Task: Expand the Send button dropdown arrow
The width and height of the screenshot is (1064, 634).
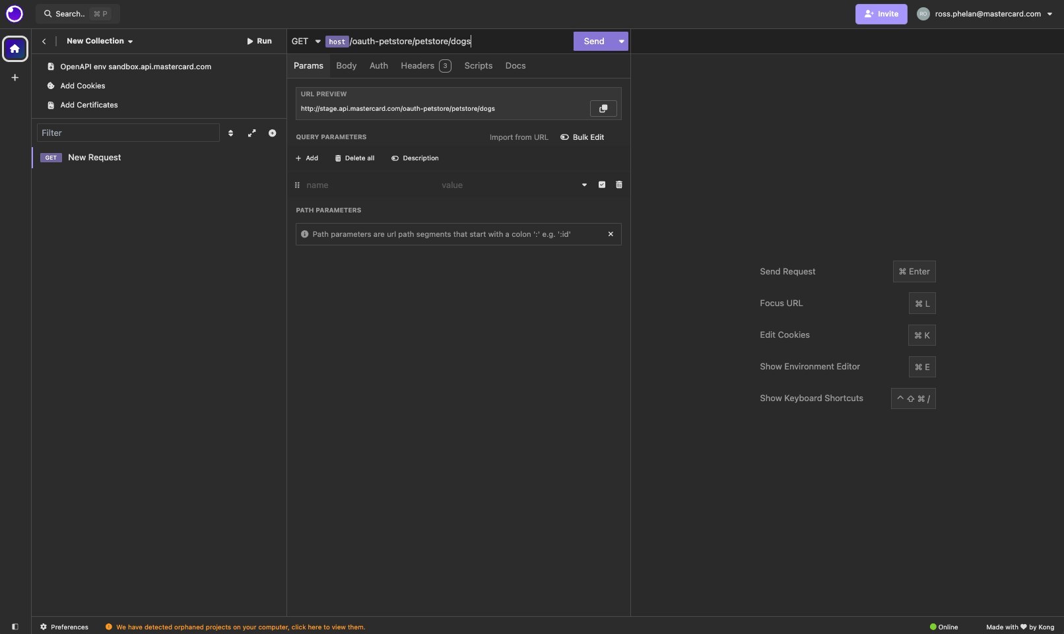Action: tap(621, 42)
